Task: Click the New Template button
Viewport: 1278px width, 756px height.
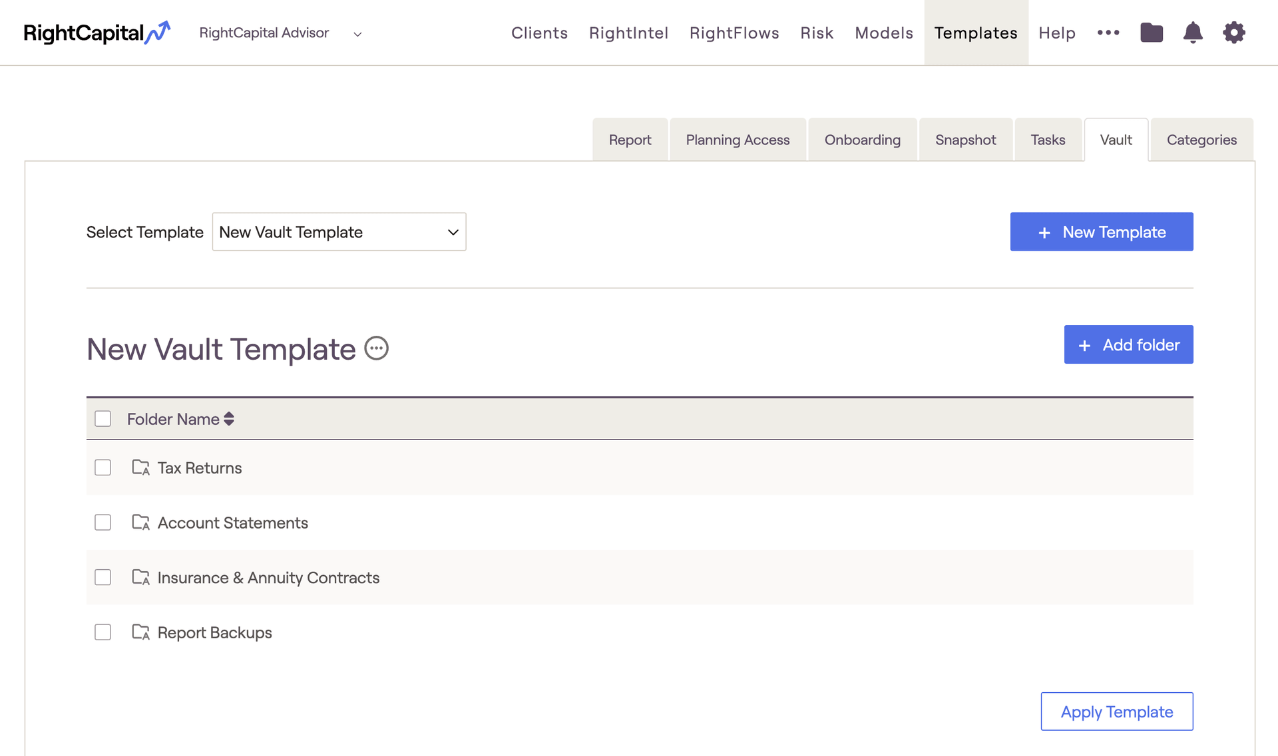Action: coord(1102,231)
